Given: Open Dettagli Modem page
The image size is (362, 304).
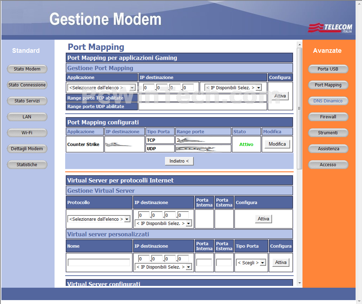Looking at the screenshot, I should (27, 148).
